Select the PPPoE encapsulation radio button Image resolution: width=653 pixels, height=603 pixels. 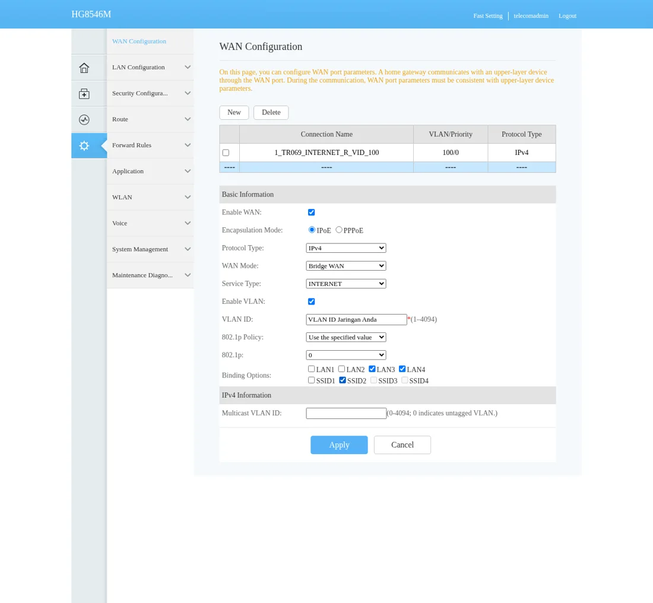tap(339, 230)
